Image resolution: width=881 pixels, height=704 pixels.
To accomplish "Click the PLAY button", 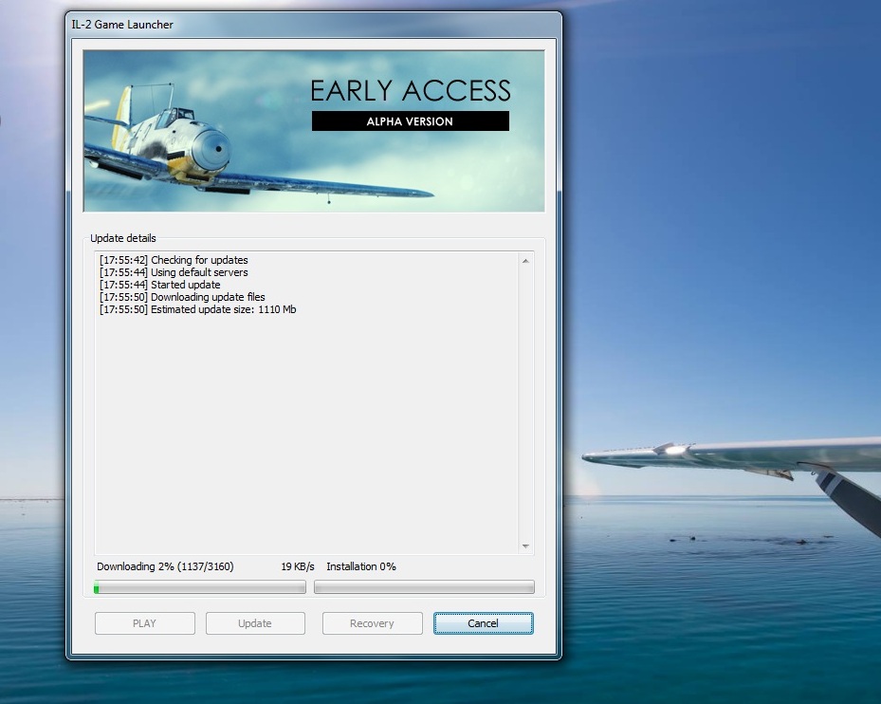I will [x=145, y=623].
